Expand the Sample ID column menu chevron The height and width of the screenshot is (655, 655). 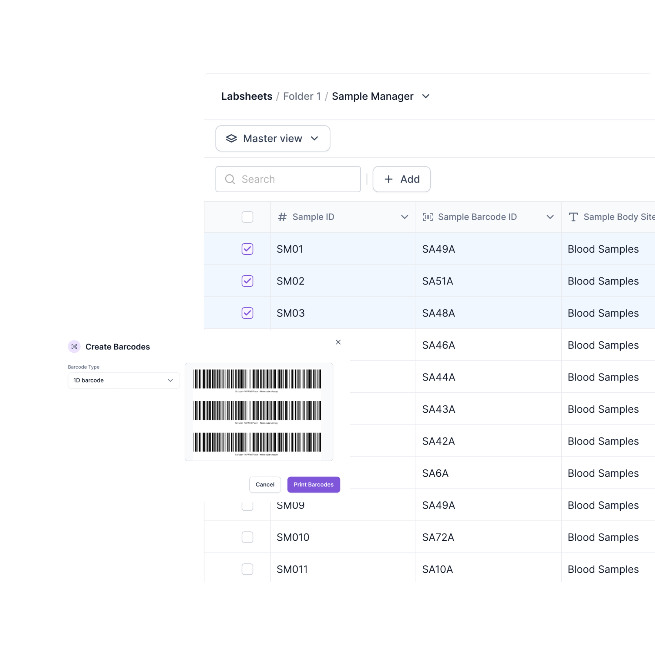[x=405, y=217]
